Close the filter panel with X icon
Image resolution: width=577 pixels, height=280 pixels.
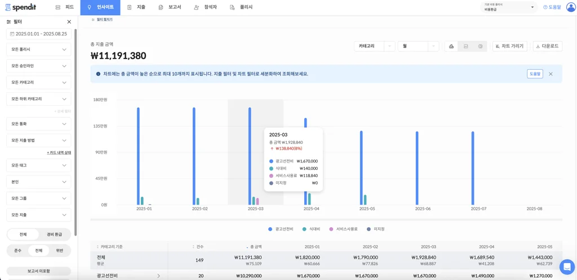tap(69, 22)
